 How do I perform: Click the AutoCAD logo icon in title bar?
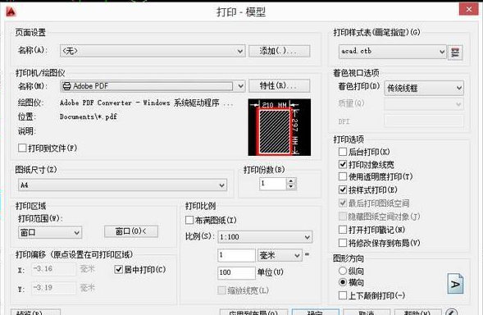click(11, 11)
